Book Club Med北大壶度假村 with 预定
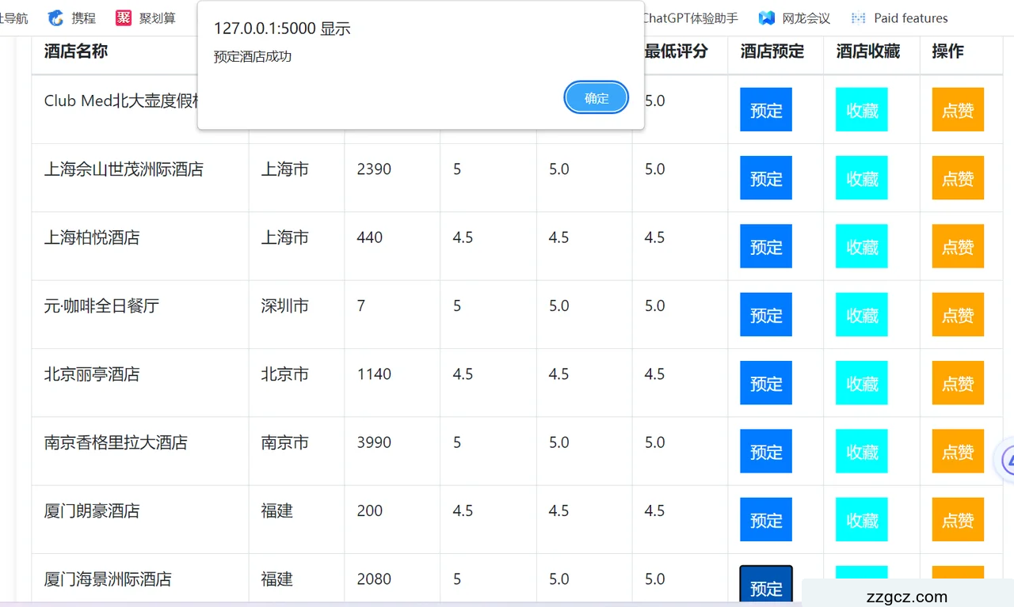Image resolution: width=1014 pixels, height=607 pixels. pos(765,110)
